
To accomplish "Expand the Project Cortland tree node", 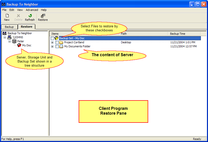I will click(52, 42).
